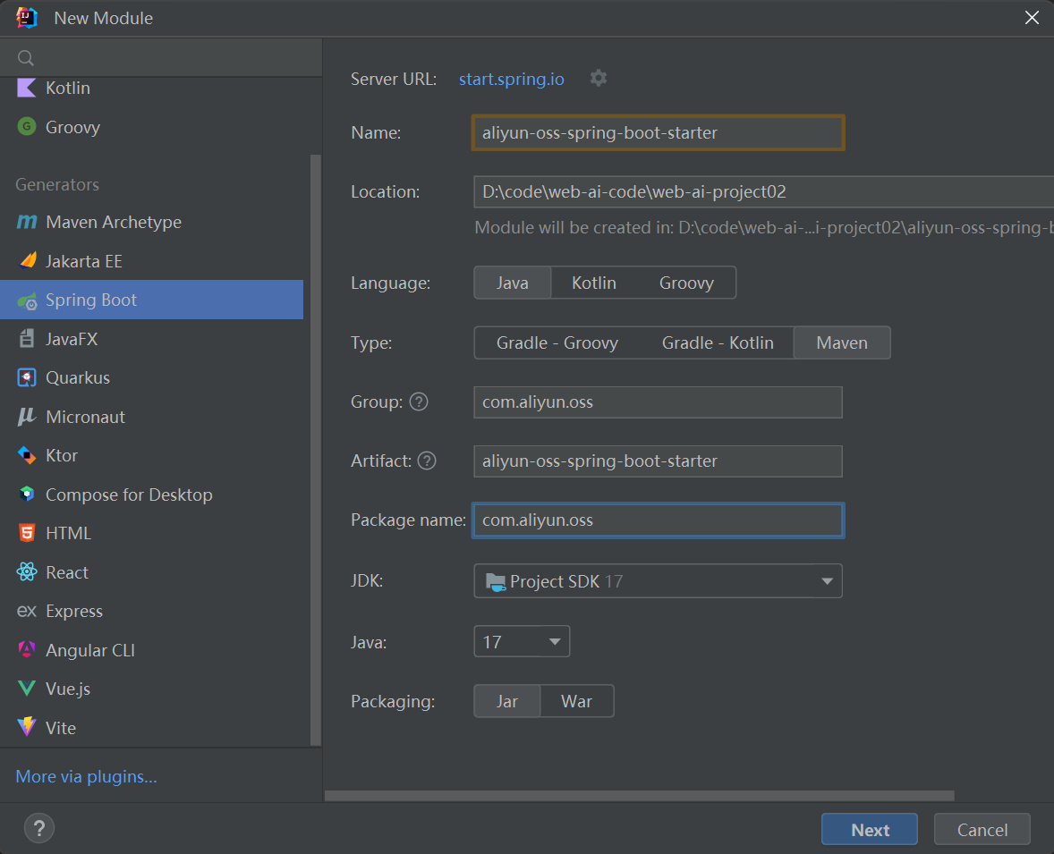This screenshot has width=1054, height=854.
Task: Click the JavaFX generator icon
Action: (x=26, y=339)
